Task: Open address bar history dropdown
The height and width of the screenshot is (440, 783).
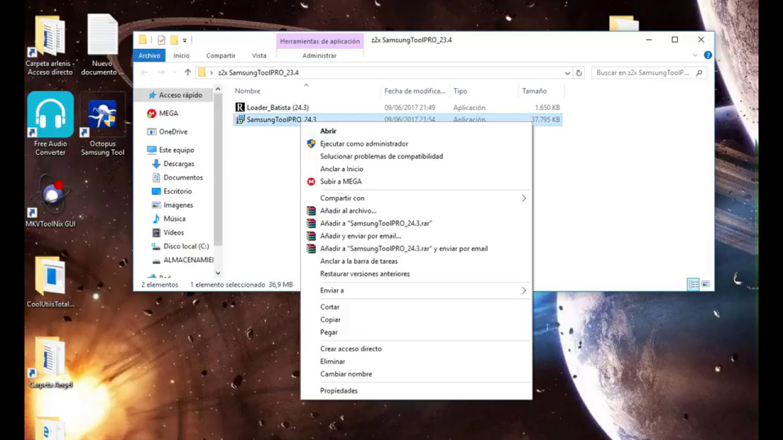Action: coord(568,73)
